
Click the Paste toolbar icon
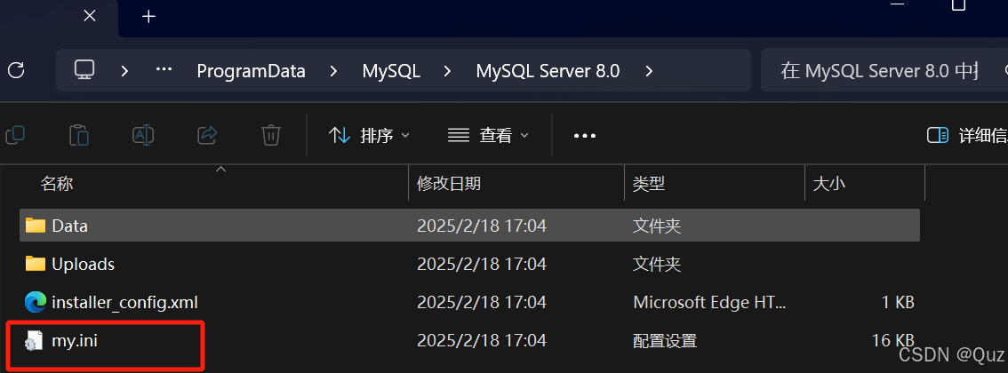point(78,136)
